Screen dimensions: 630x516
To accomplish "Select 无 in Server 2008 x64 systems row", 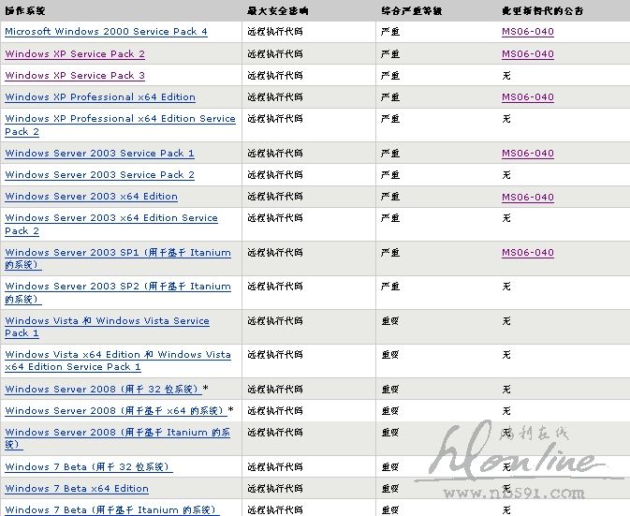I will (506, 411).
